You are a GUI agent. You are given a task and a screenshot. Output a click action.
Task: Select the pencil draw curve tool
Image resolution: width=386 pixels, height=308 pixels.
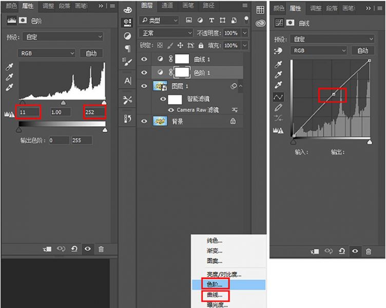278,108
